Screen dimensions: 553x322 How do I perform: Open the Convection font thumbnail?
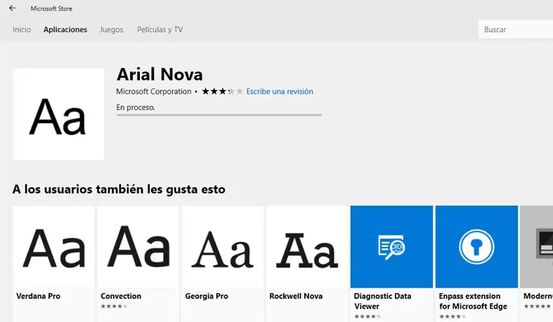click(138, 247)
